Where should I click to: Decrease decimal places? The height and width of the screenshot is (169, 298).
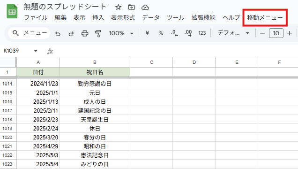tap(174, 33)
